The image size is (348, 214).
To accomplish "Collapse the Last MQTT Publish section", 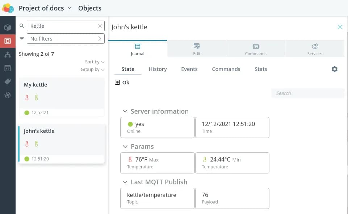I will (125, 182).
